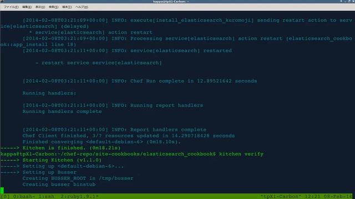This screenshot has width=355, height=199.
Task: Click 'Finished converging <default-debian-6>' line
Action: tap(102, 142)
